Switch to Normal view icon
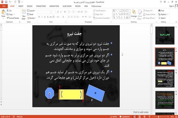The height and width of the screenshot is (118, 178). click(x=135, y=117)
